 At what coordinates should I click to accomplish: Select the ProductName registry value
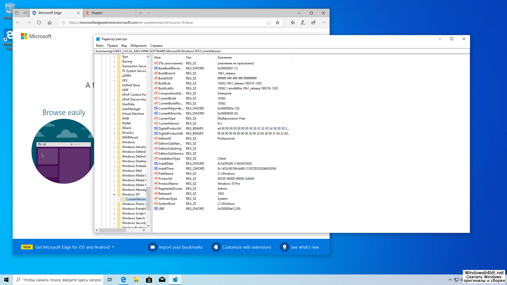point(168,184)
